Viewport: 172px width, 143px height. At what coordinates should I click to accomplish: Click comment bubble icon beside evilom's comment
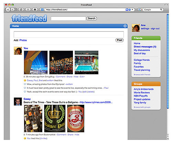point(25,84)
